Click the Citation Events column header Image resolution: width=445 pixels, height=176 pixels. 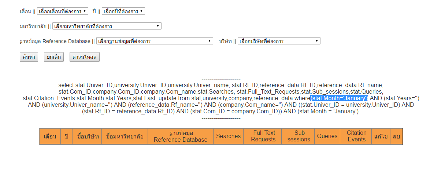(356, 136)
